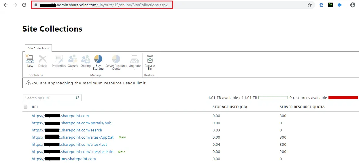
Task: Click the STORAGE USED (GB) header
Action: [230, 107]
